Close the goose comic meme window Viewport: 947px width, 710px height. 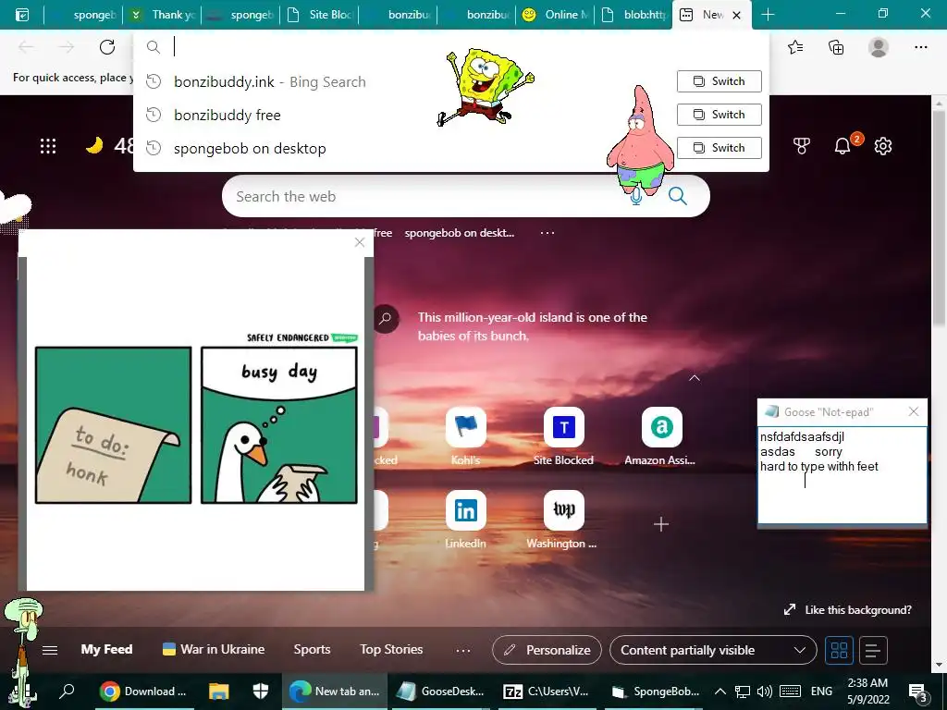360,242
